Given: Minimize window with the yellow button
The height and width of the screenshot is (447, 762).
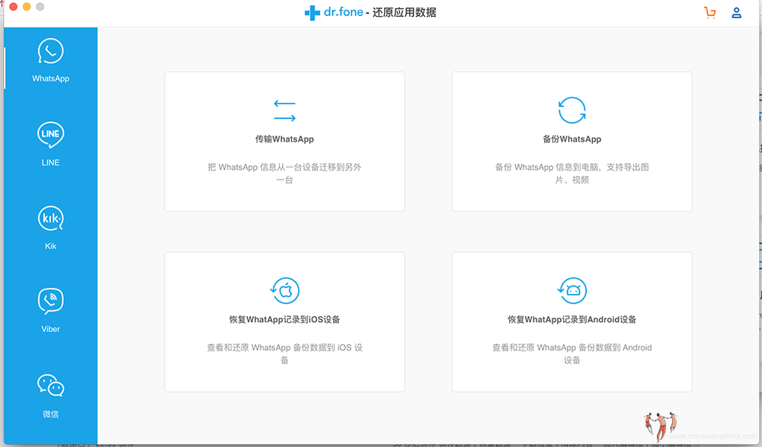Looking at the screenshot, I should point(27,7).
